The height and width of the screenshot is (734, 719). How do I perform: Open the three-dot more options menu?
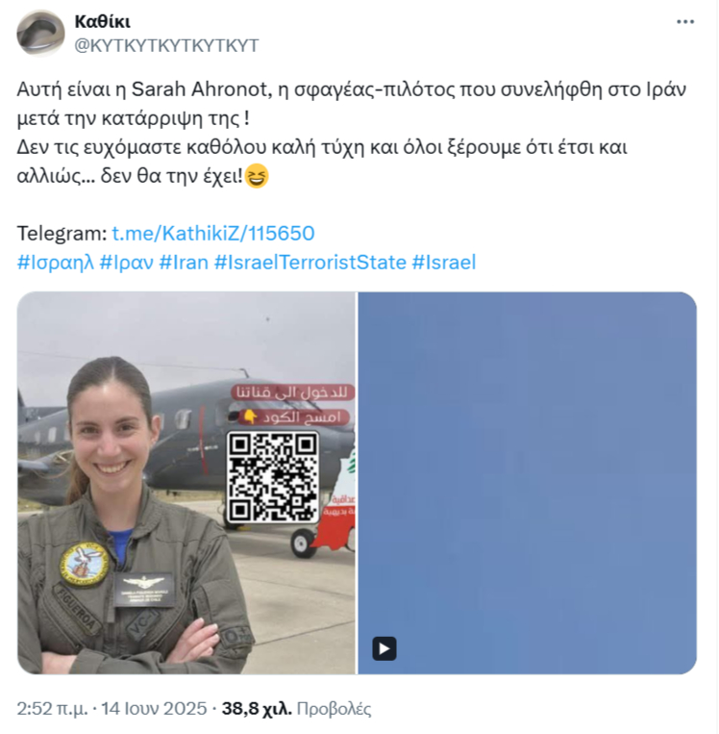684,21
